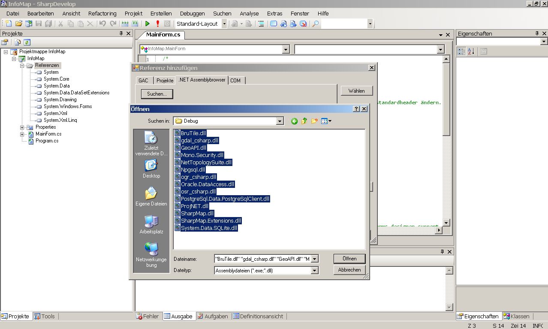The height and width of the screenshot is (329, 548).
Task: Switch to the COM tab
Action: [236, 80]
